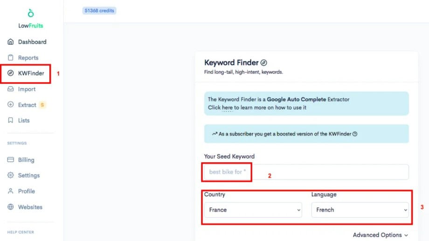Open the Country dropdown showing France
429x241 pixels.
pos(253,210)
